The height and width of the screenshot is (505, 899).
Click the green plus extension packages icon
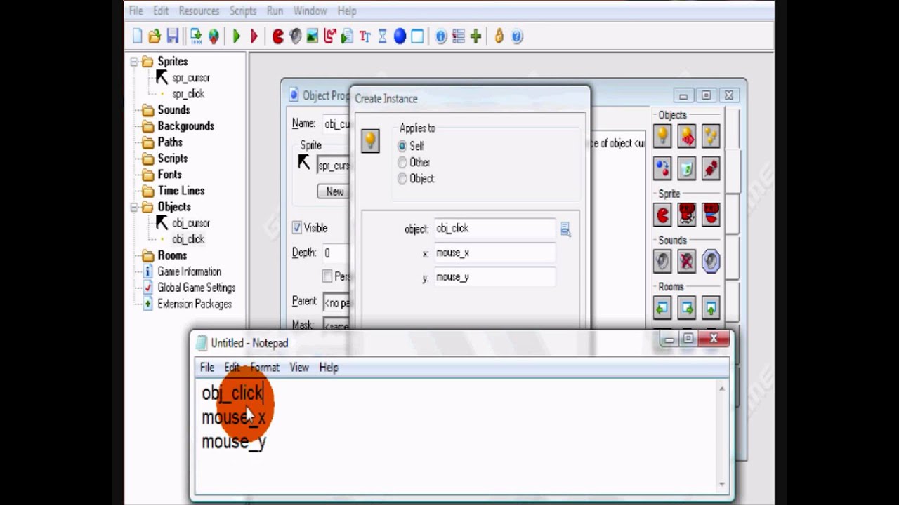point(476,36)
